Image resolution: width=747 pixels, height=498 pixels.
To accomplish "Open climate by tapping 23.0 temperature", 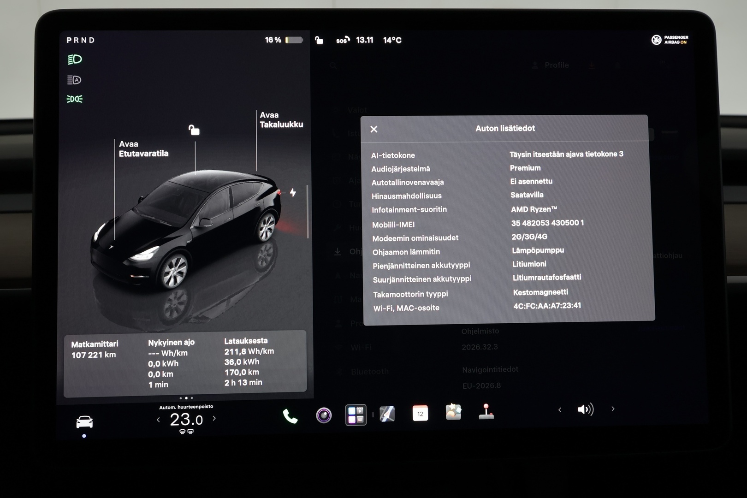I will pyautogui.click(x=186, y=420).
